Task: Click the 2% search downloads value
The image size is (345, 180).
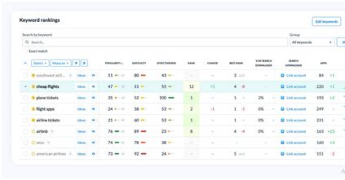Action: pos(261,98)
